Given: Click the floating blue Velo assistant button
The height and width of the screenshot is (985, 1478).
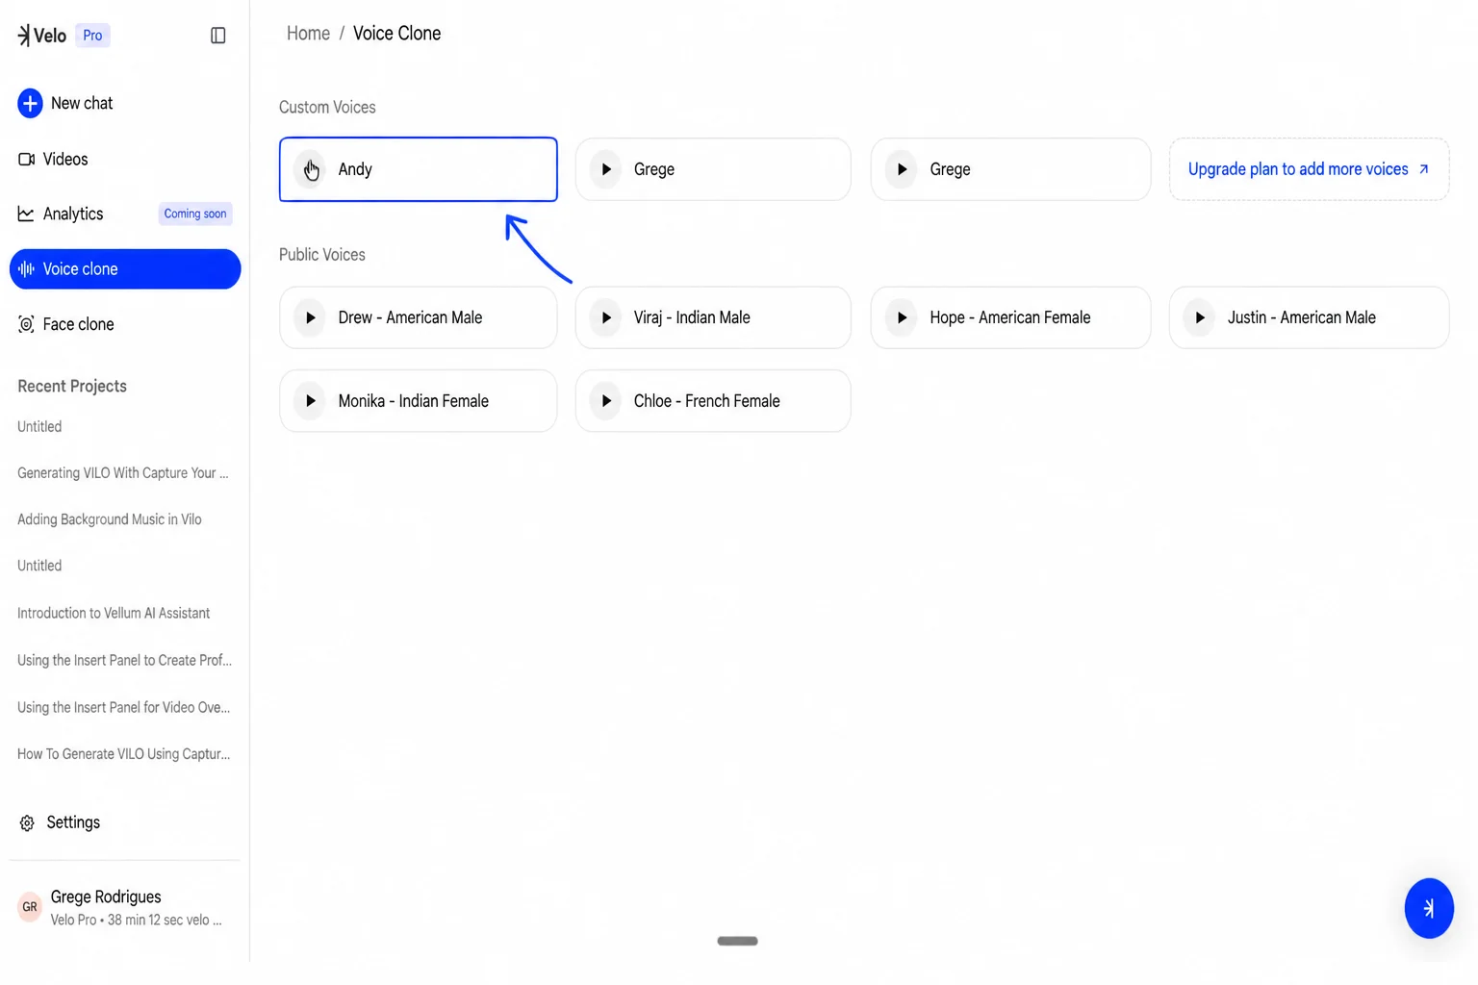Looking at the screenshot, I should [x=1429, y=908].
